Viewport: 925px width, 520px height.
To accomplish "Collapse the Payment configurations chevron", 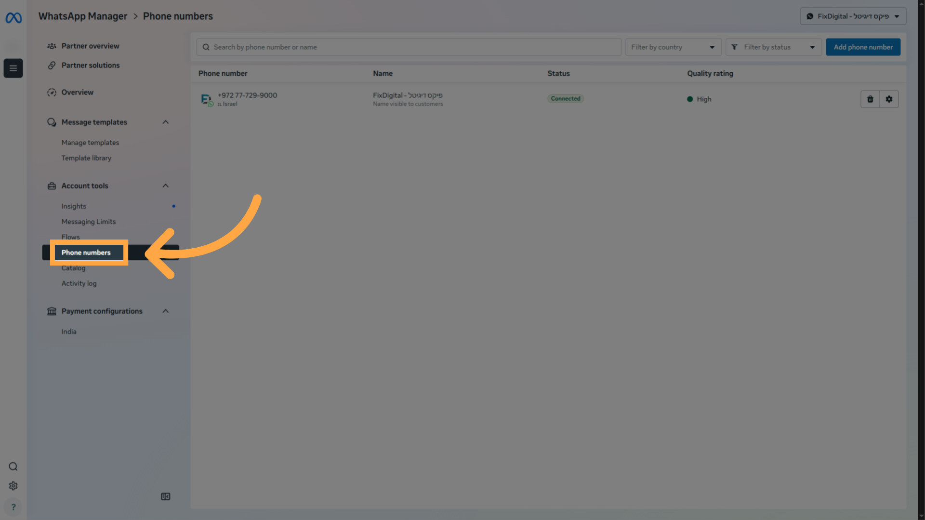I will click(x=165, y=311).
